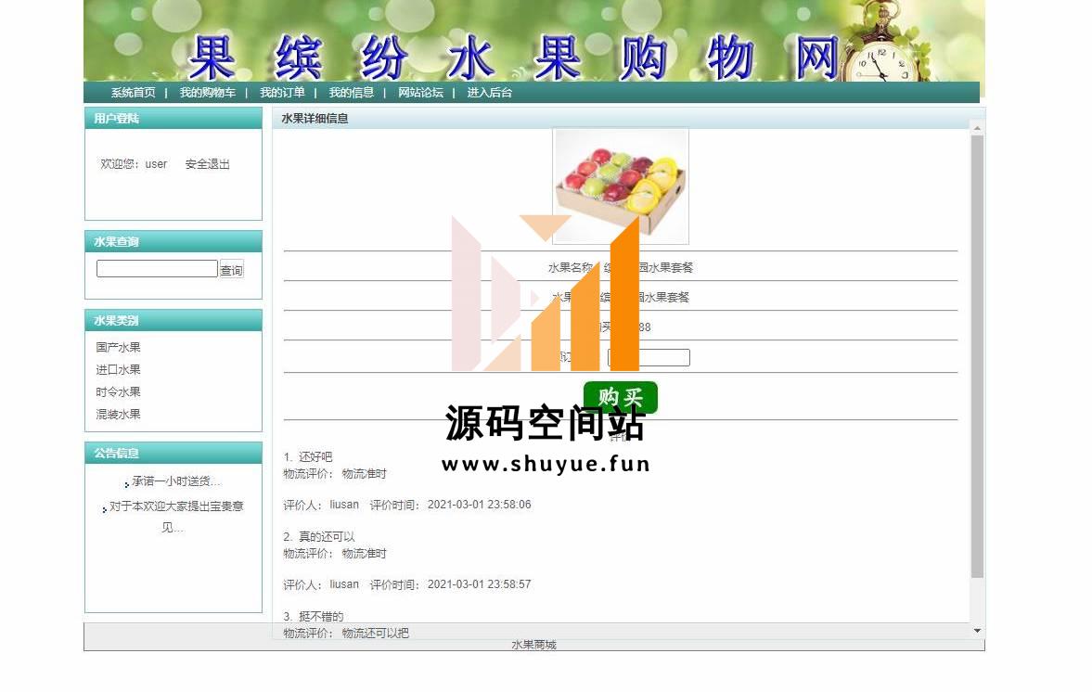Select 我的信息 from the navigation bar
Viewport: 1092px width, 692px height.
tap(351, 93)
